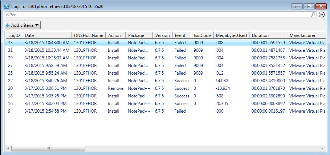Select the row with LogID 20

click(165, 88)
